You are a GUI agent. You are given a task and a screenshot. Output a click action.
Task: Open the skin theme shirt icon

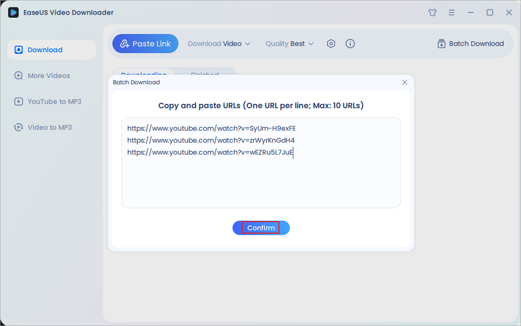[x=432, y=13]
